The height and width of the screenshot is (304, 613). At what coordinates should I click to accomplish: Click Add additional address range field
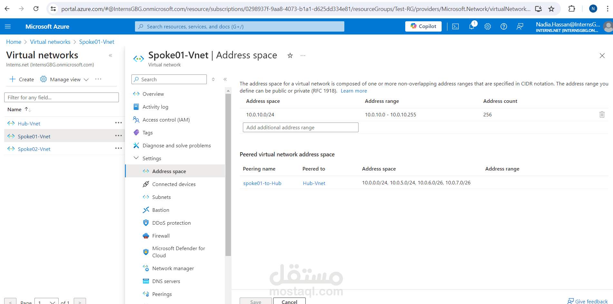301,127
